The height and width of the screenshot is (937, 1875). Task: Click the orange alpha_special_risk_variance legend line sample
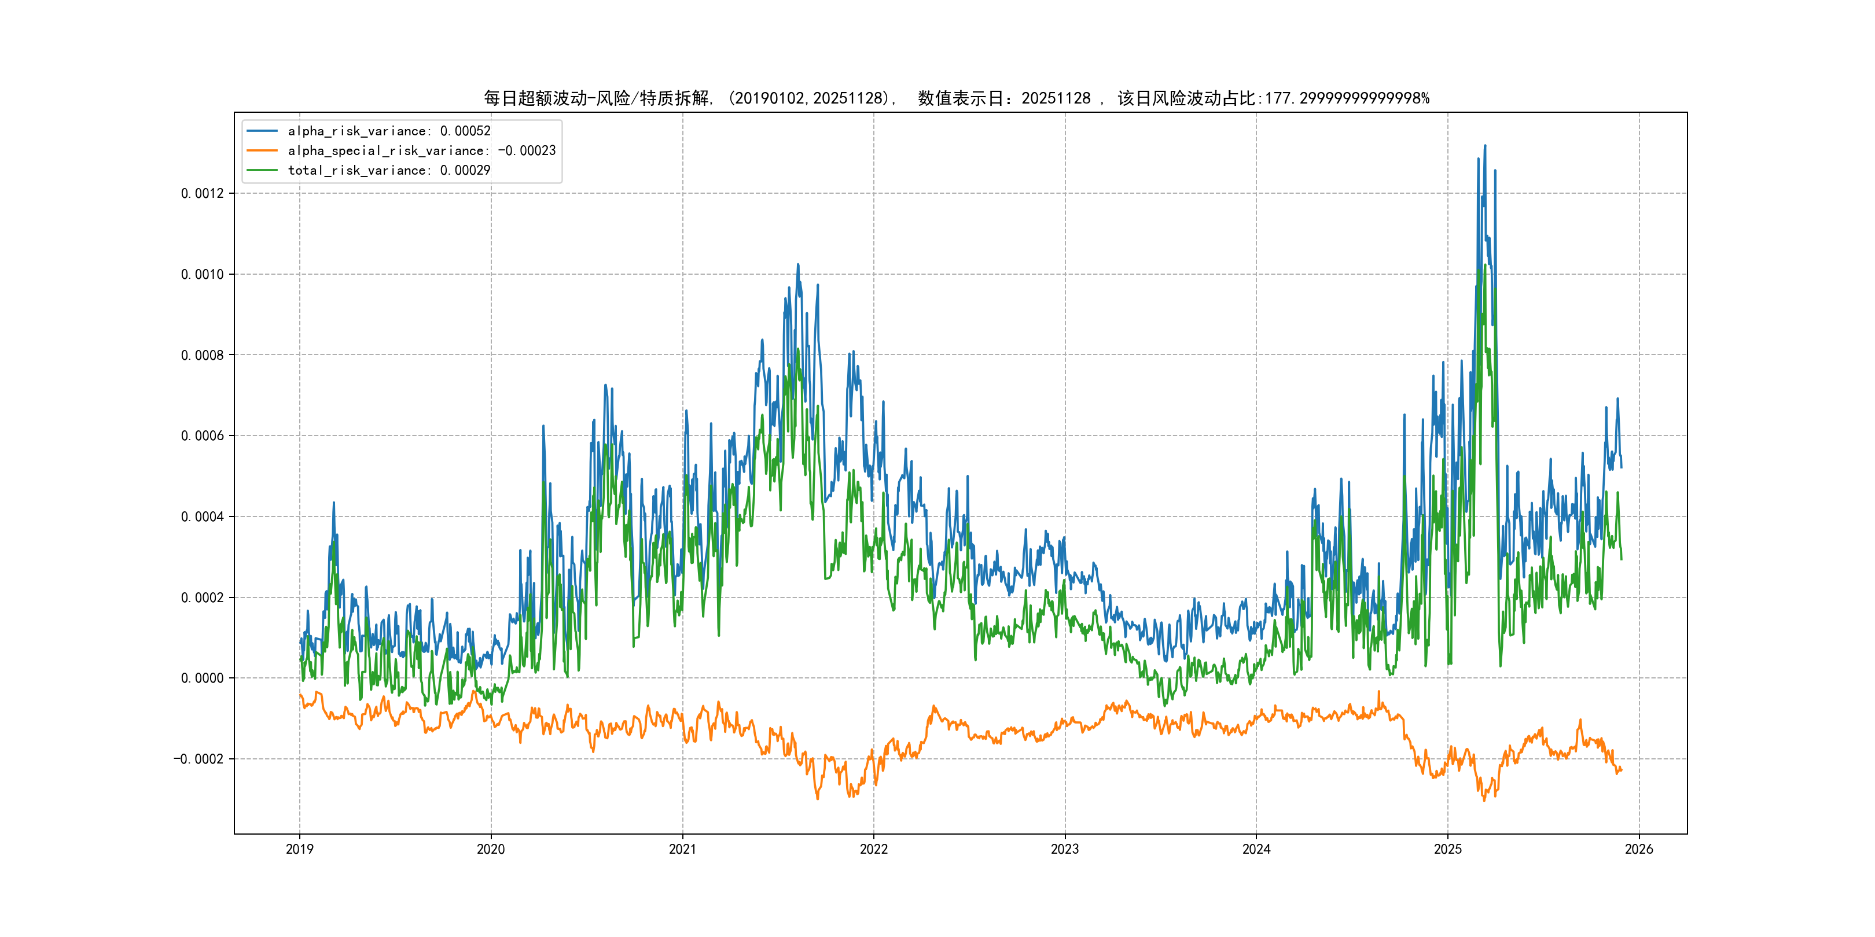coord(262,150)
